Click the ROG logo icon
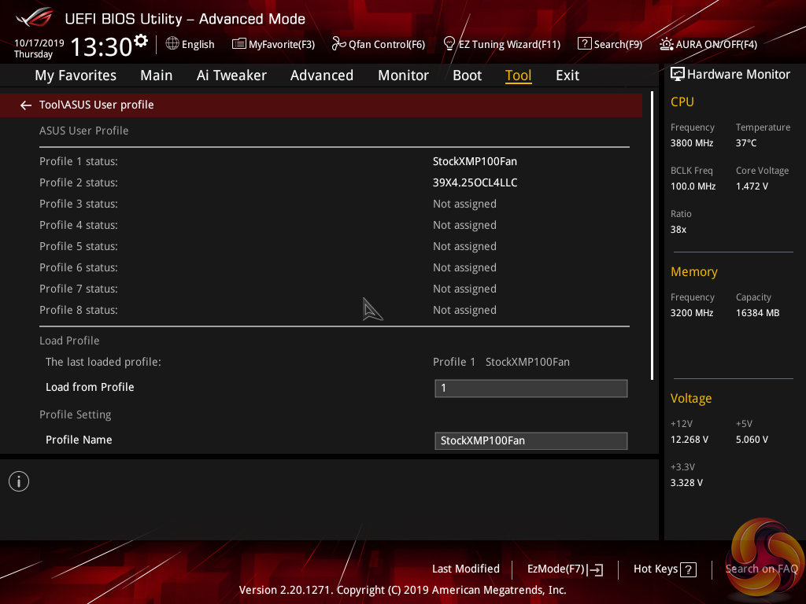 point(34,17)
